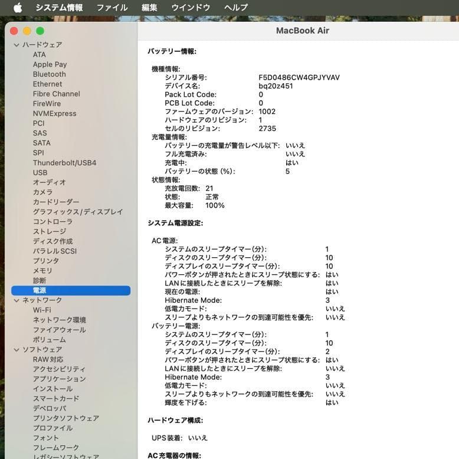
Task: Click the firmware version value 1002
Action: pos(267,112)
